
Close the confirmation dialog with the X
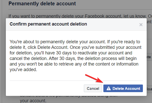141,25
